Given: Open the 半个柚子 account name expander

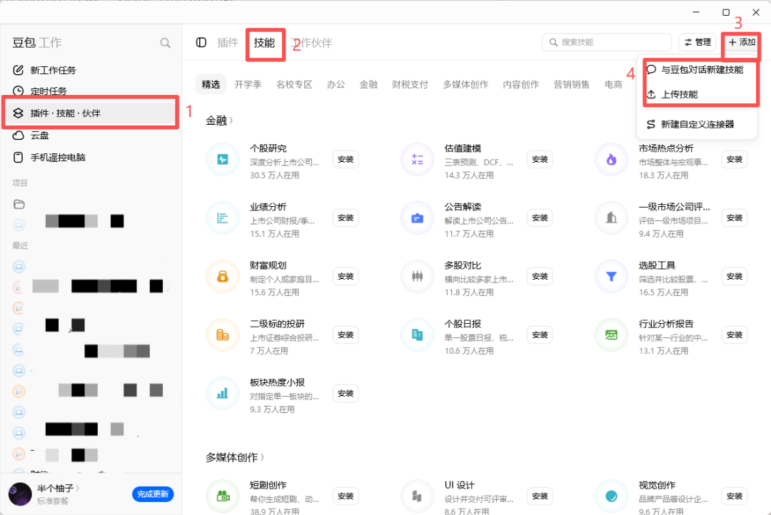Looking at the screenshot, I should point(77,488).
